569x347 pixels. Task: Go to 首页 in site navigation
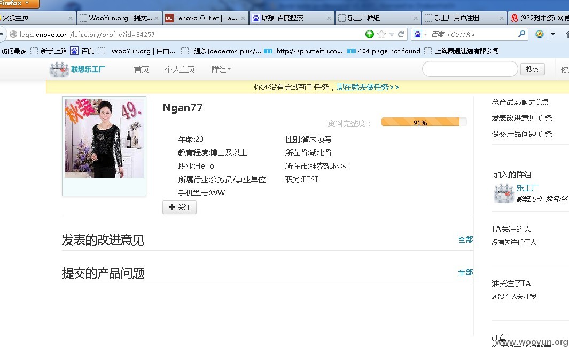(x=141, y=69)
